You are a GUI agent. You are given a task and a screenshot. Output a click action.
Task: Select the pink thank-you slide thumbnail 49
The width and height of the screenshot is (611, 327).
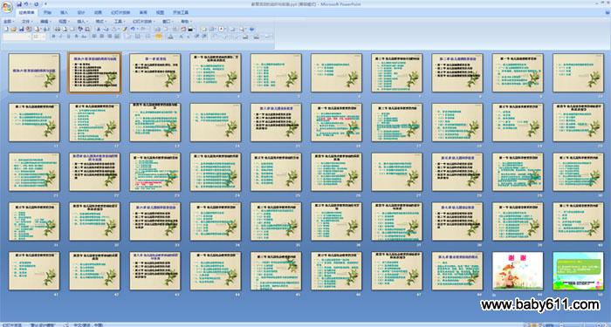pyautogui.click(x=518, y=271)
